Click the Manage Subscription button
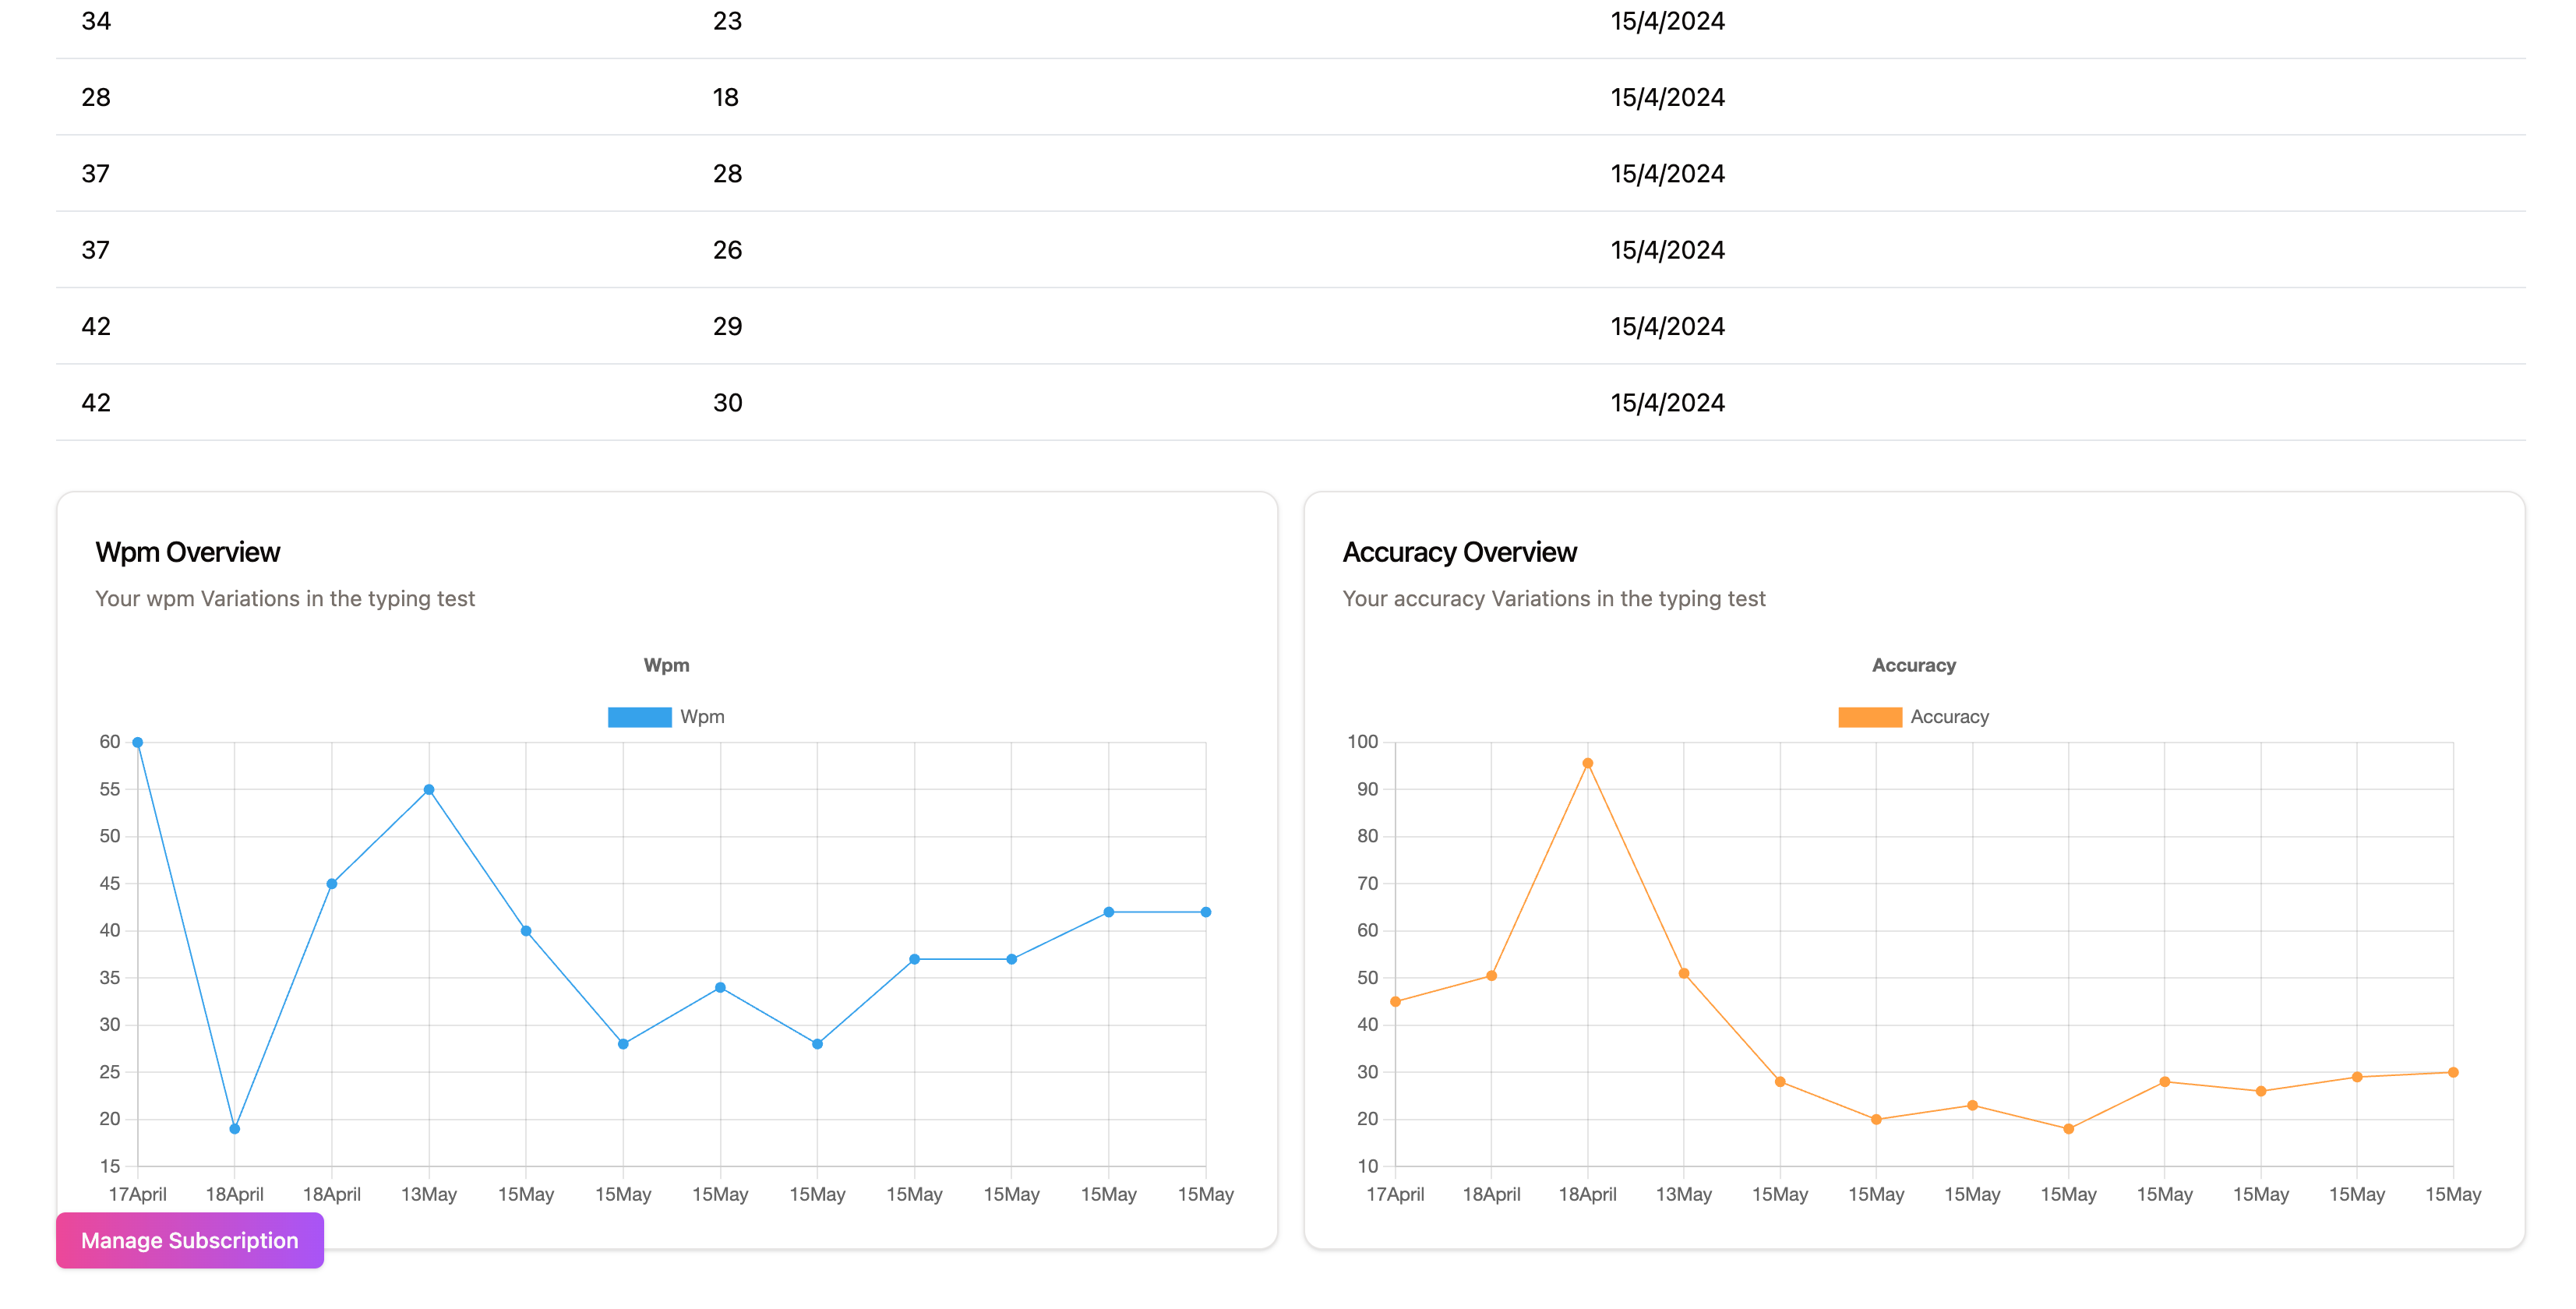 tap(189, 1240)
